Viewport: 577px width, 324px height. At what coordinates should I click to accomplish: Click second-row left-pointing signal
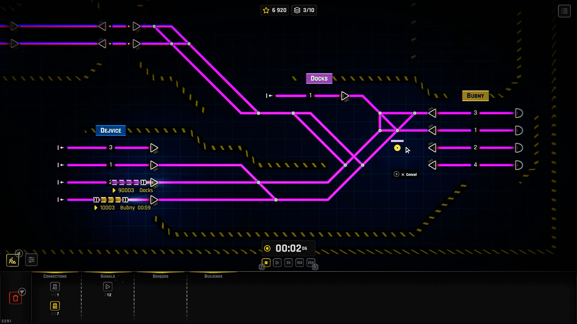tap(102, 44)
